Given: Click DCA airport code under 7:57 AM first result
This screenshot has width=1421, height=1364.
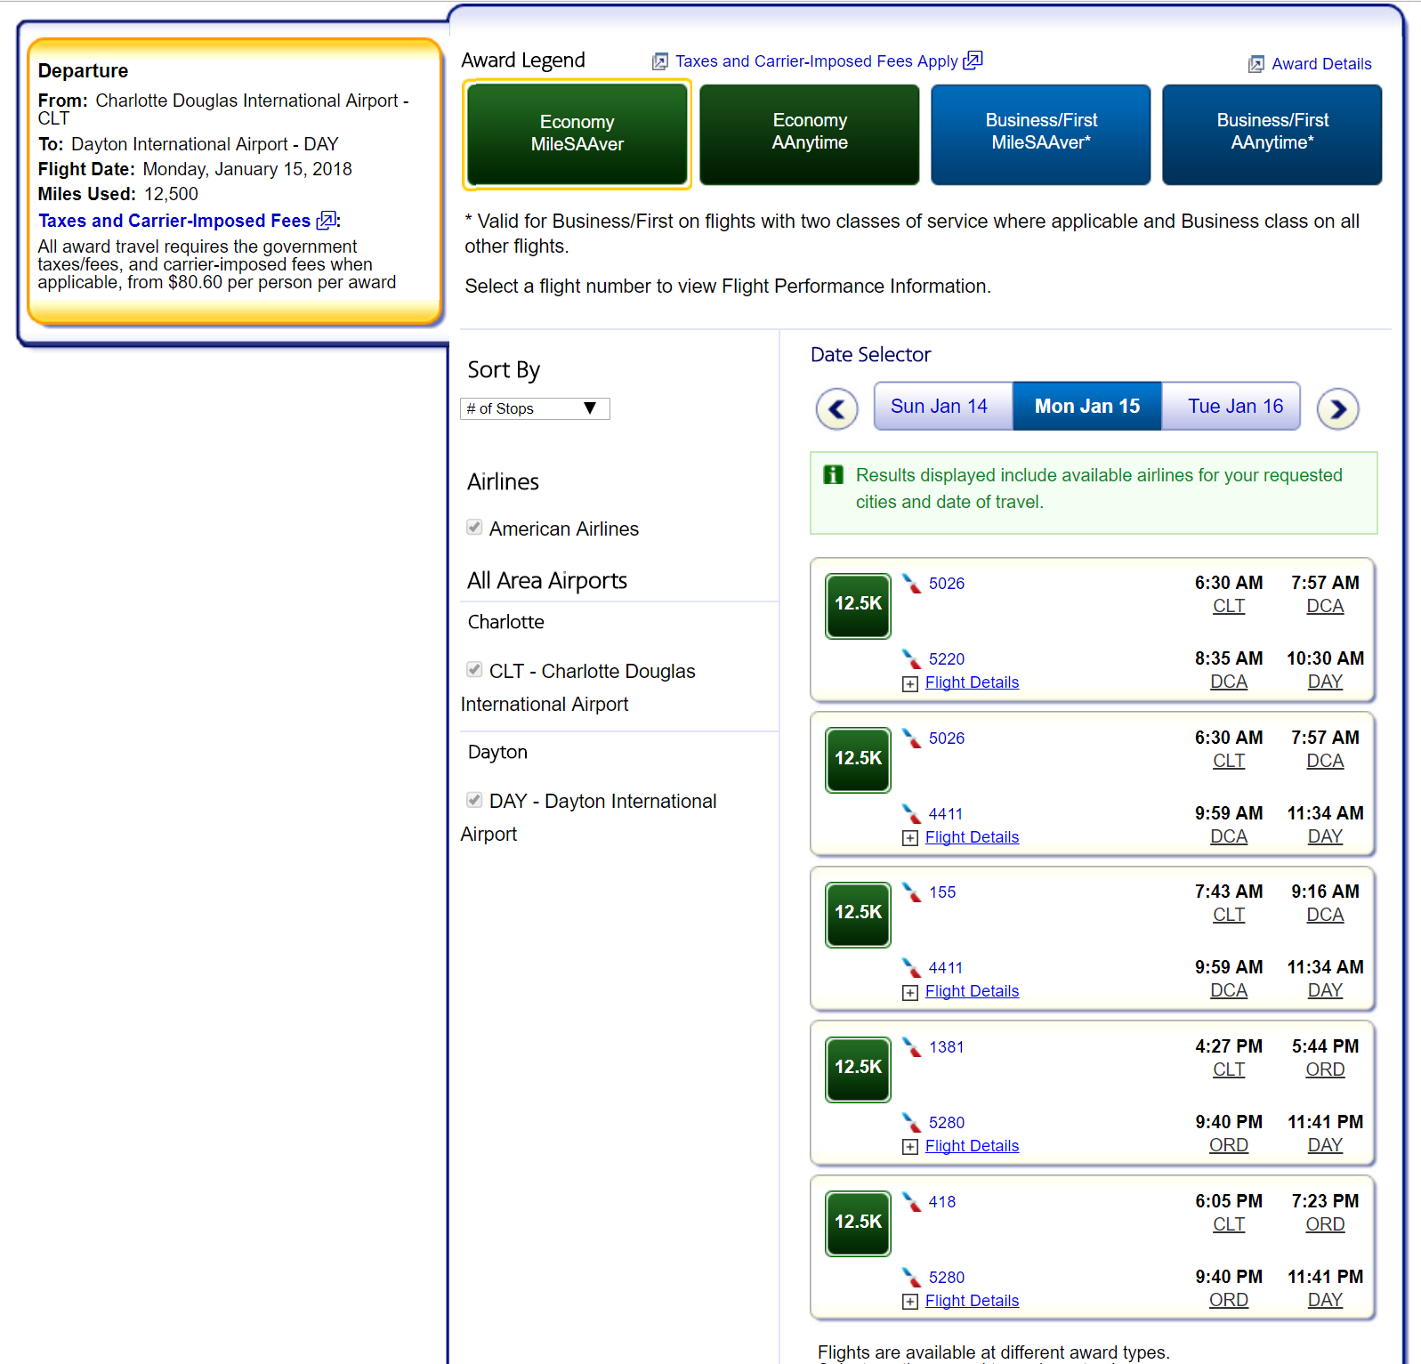Looking at the screenshot, I should click(x=1324, y=606).
